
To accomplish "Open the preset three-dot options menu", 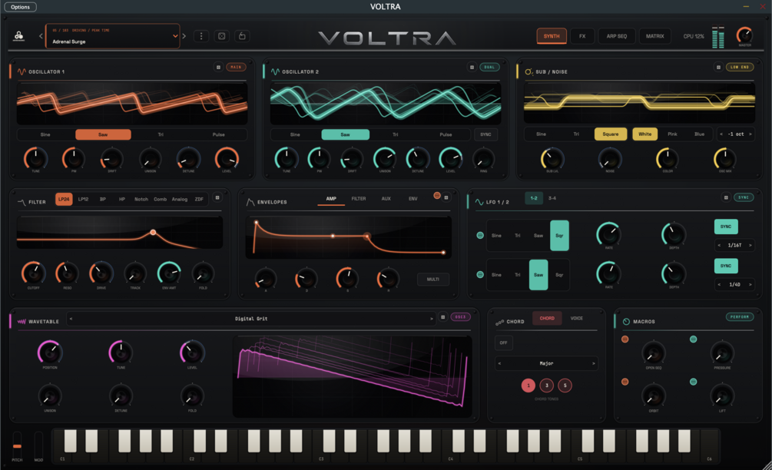I will point(201,36).
